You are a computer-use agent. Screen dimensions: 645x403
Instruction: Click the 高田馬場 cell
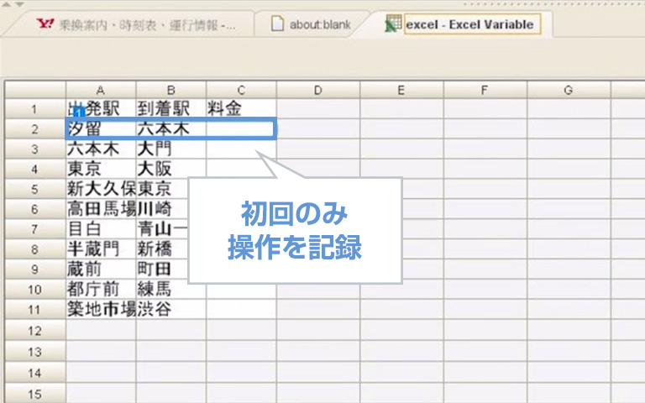coord(101,209)
